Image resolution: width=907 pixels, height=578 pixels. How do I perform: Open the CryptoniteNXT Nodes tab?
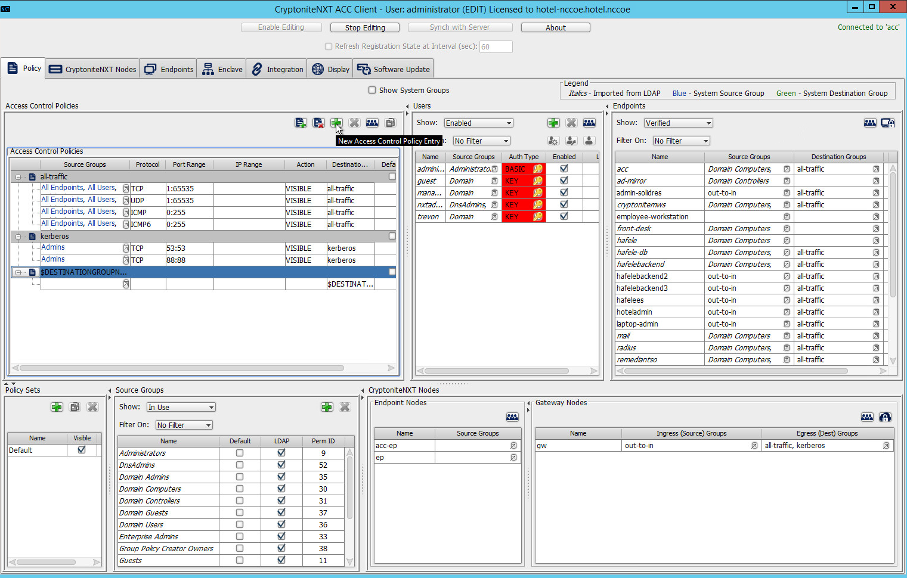(x=92, y=69)
